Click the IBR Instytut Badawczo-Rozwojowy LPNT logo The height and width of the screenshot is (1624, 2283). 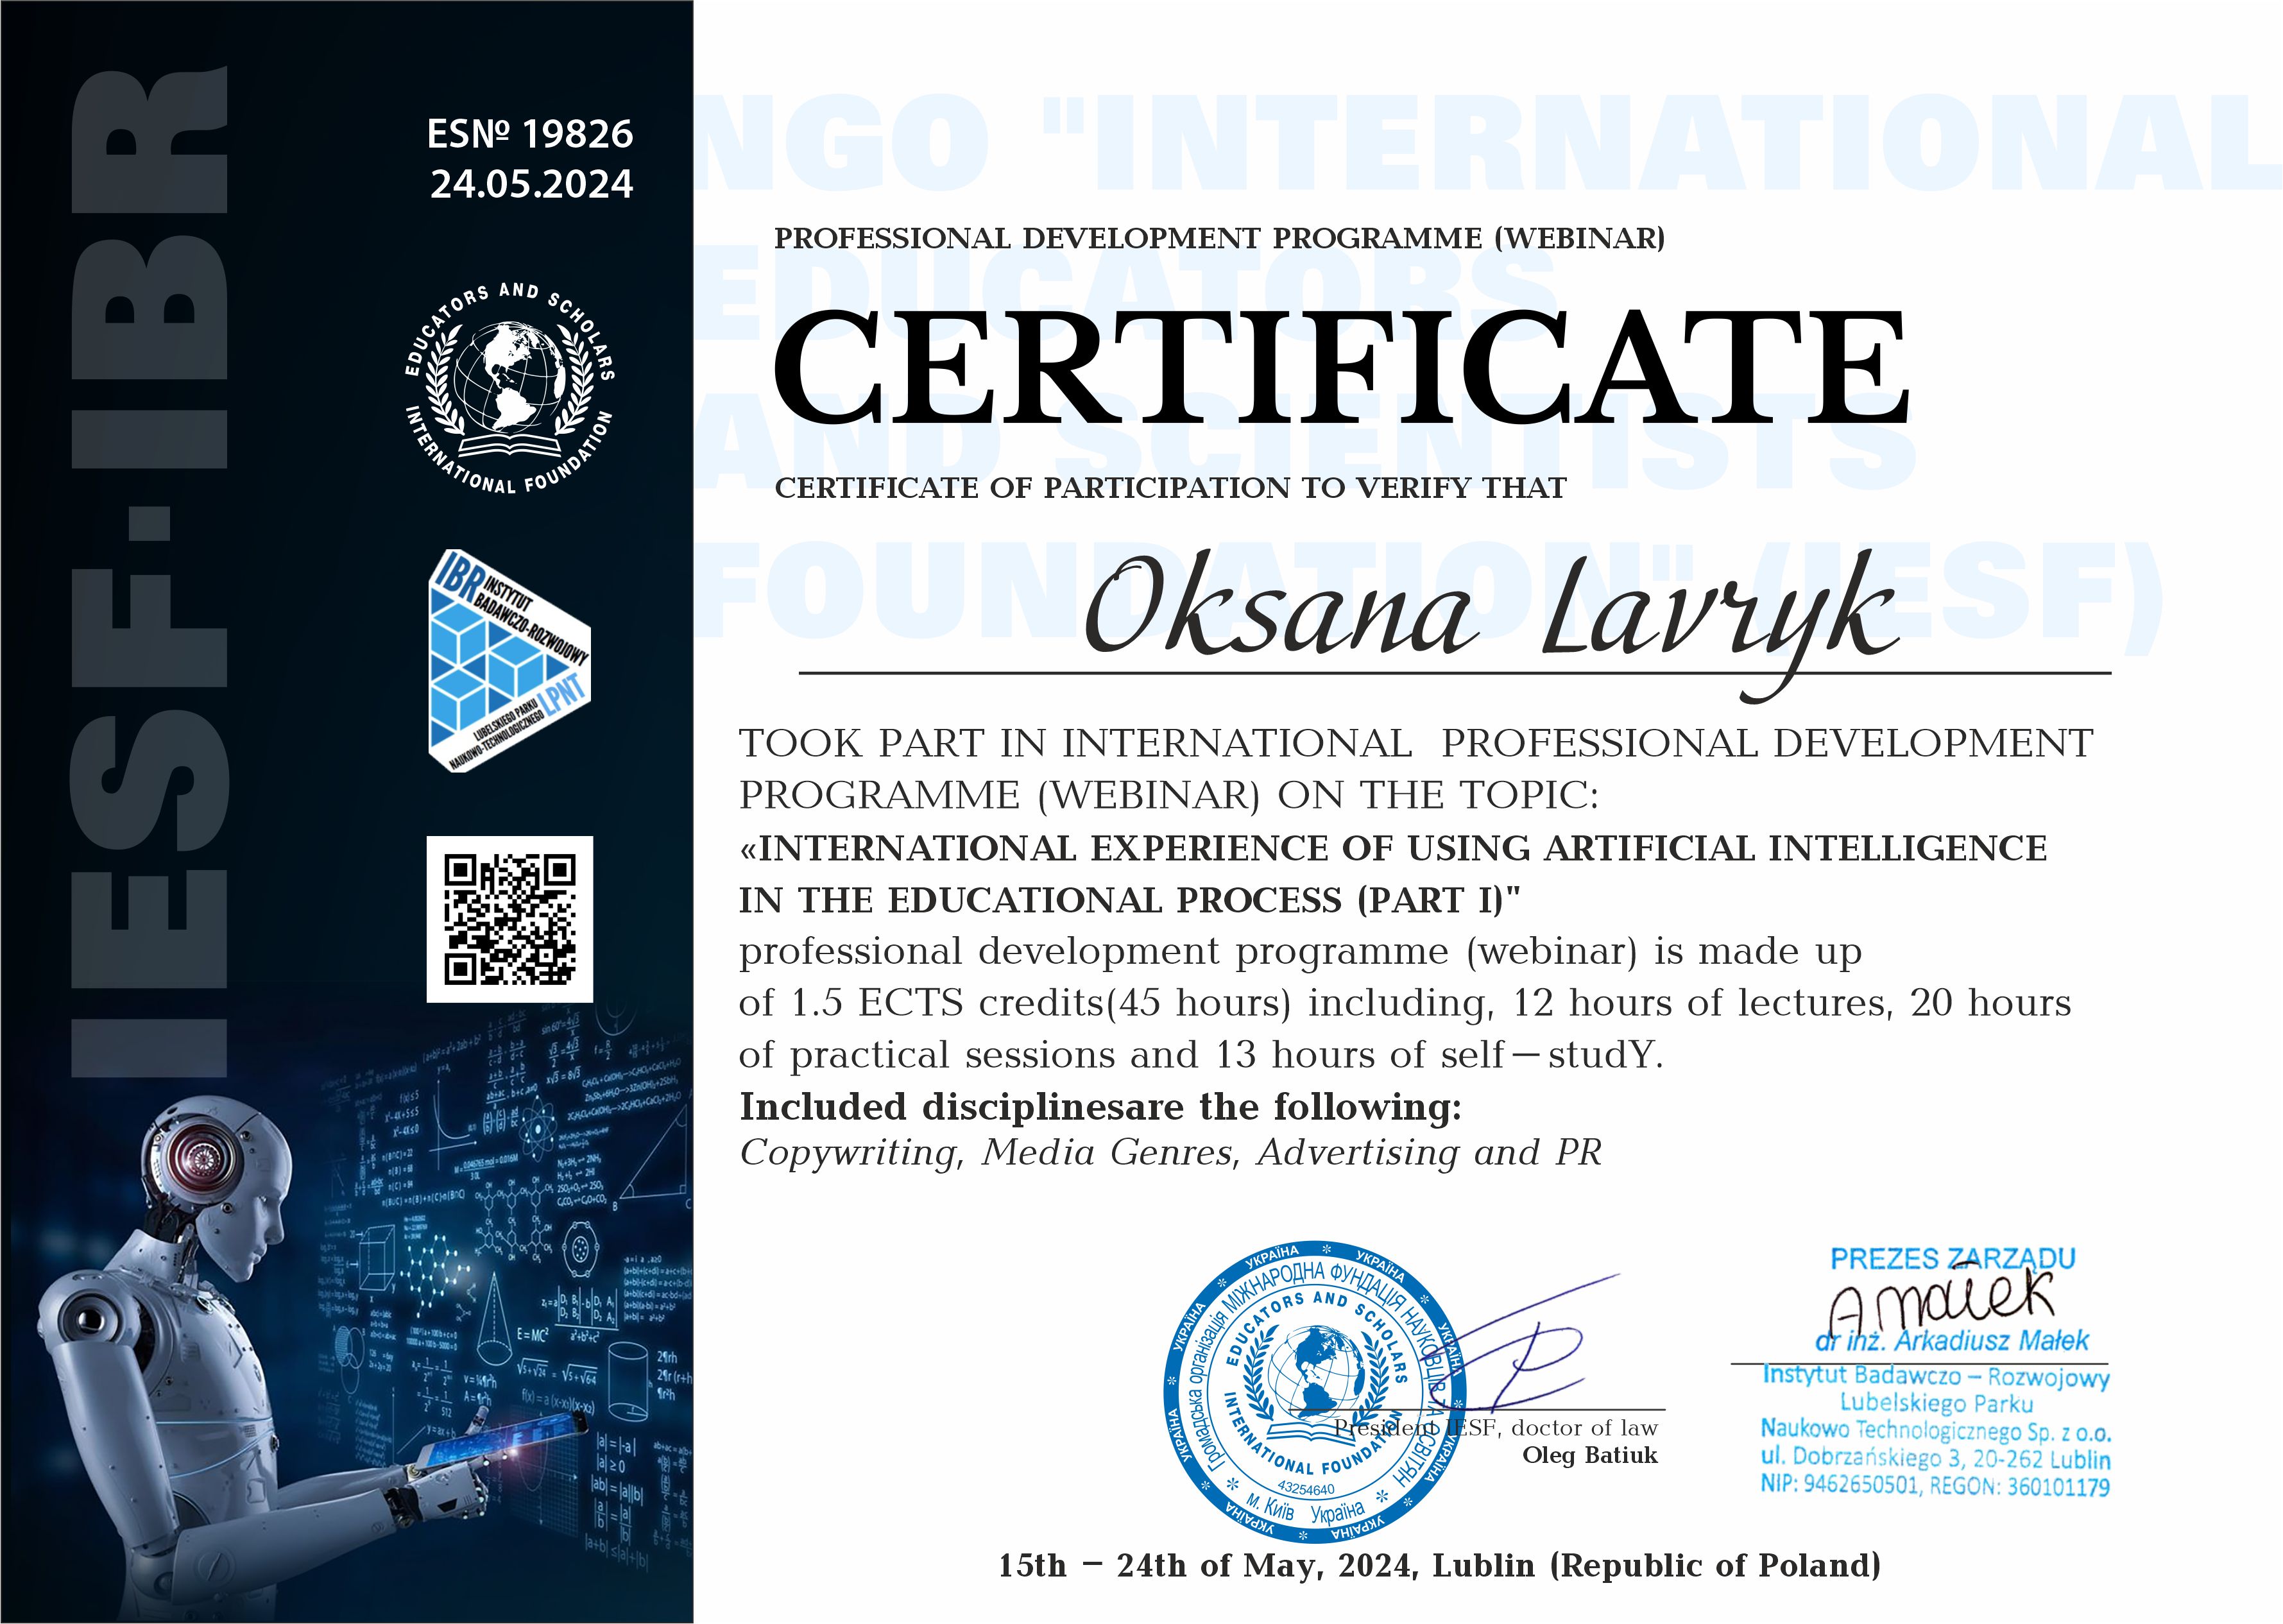point(509,660)
